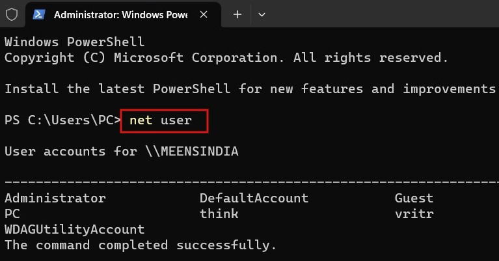Click the Guest account entry
The width and height of the screenshot is (499, 261).
pyautogui.click(x=414, y=199)
